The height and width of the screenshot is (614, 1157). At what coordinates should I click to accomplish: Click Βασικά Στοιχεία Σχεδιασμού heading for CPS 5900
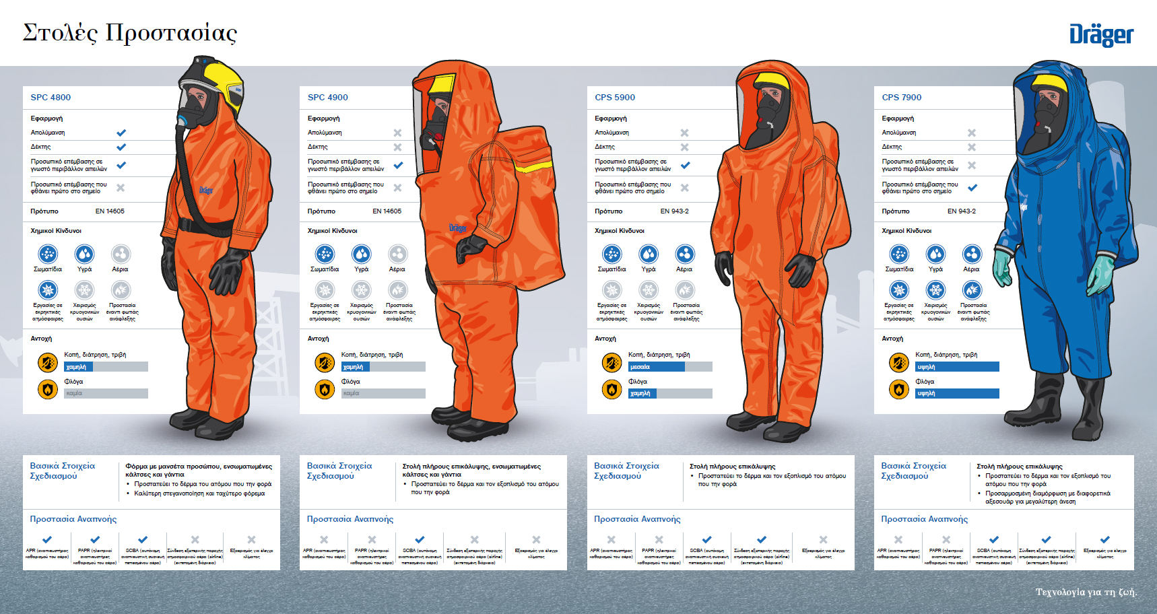tap(626, 471)
